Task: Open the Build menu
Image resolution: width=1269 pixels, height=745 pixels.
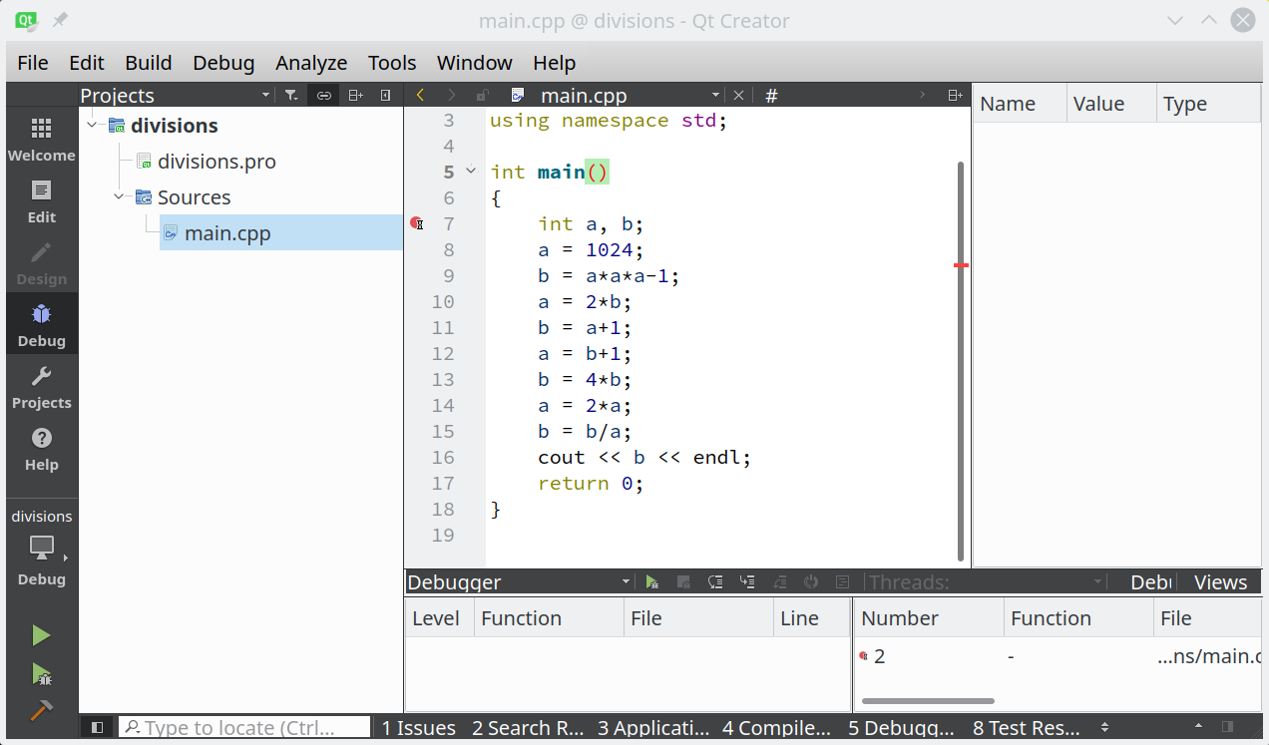Action: [x=149, y=63]
